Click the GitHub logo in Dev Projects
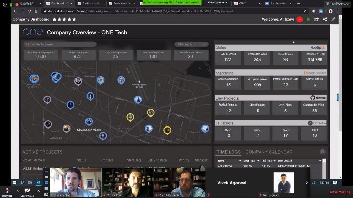 point(318,98)
